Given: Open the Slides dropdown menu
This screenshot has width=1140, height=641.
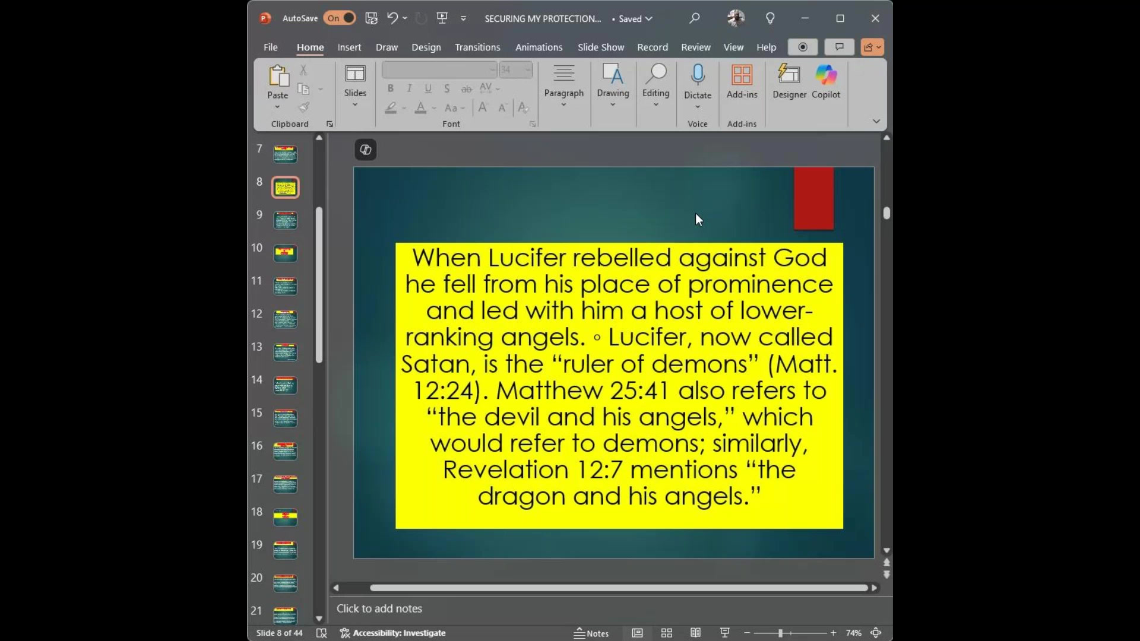Looking at the screenshot, I should coord(355,105).
